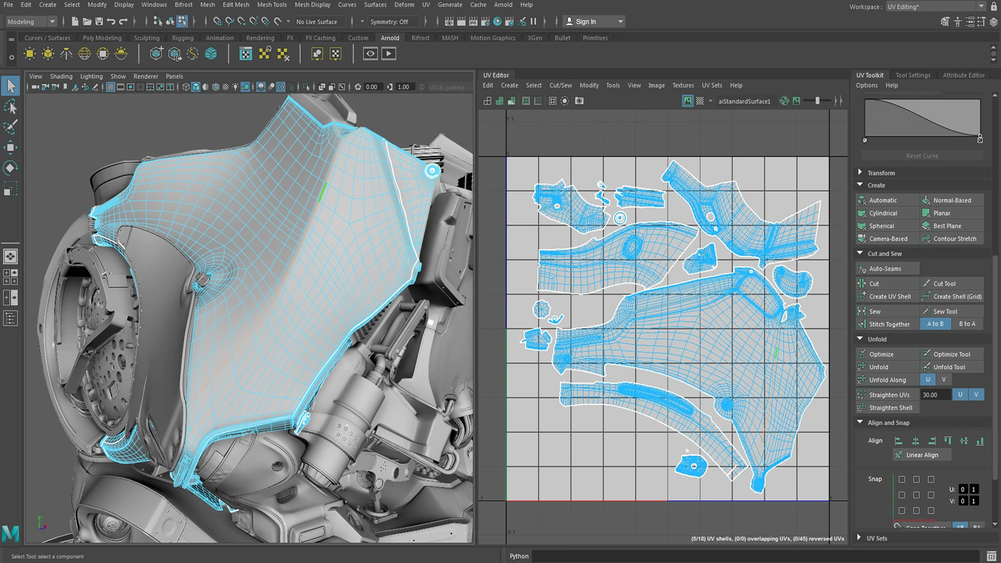Enable Symmetry Off toggle in toolbar

pos(390,21)
